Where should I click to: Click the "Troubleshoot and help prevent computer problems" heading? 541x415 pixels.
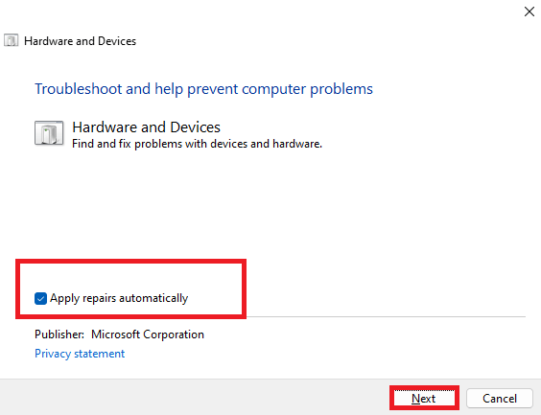point(203,89)
